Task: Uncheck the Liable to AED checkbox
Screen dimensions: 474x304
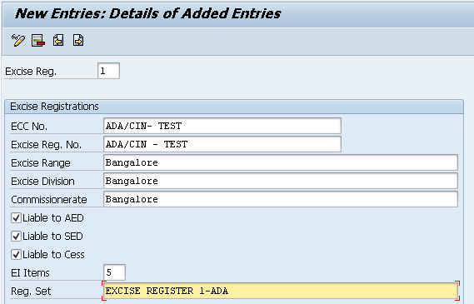Action: (16, 218)
